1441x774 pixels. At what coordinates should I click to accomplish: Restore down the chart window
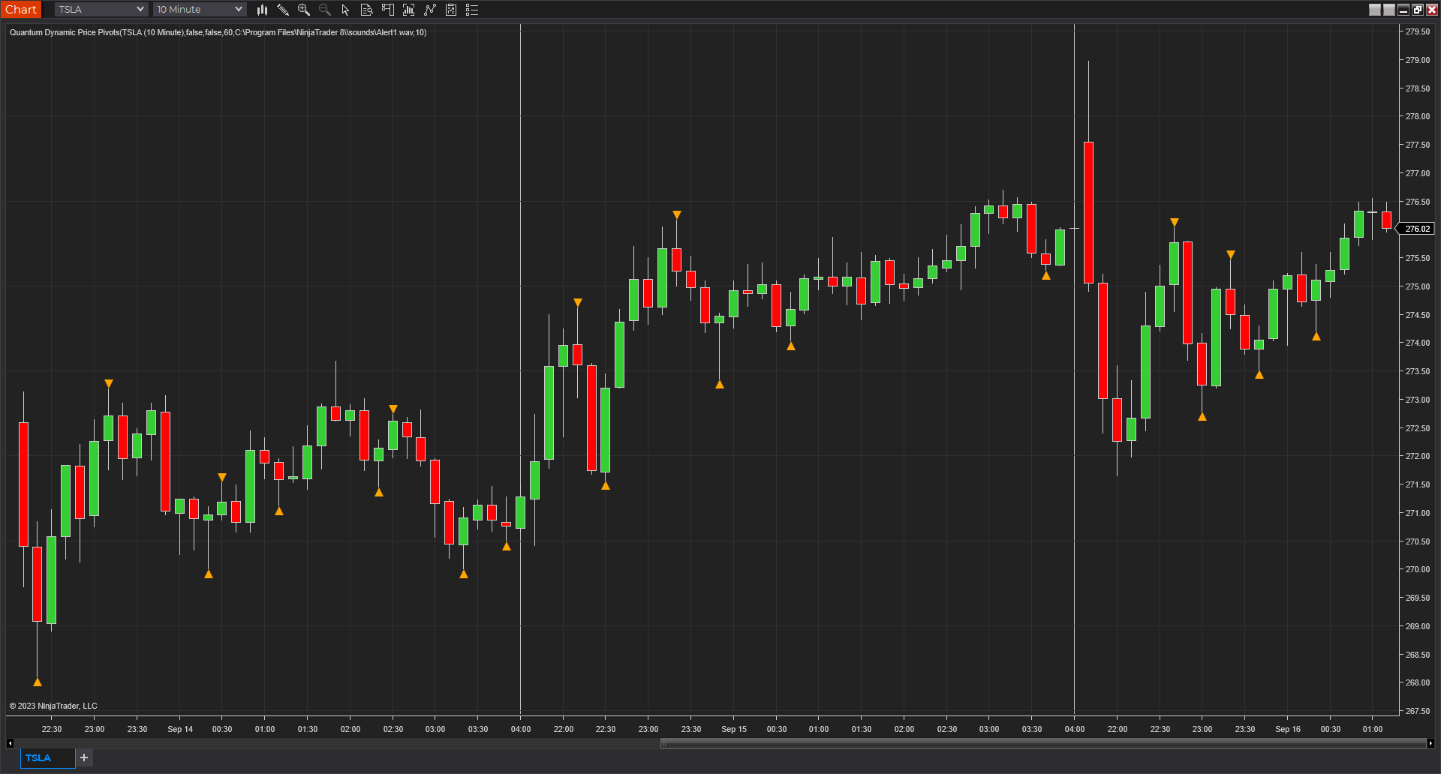(1418, 10)
